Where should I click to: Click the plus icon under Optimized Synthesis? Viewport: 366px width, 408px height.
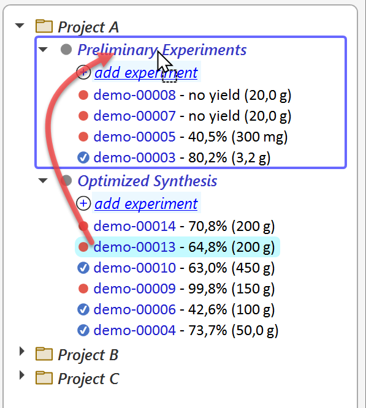click(x=83, y=203)
